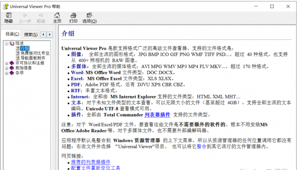Screen dimensions: 297x170
Task: Click the Universal Viewer Pro help title icon
Action: (5, 6)
